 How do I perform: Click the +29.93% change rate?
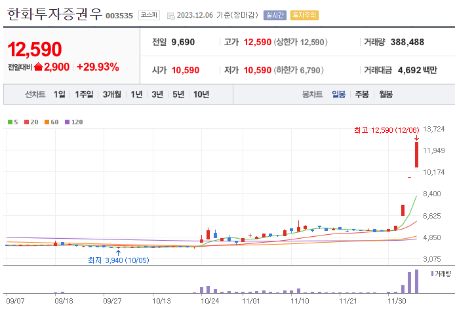click(x=98, y=67)
